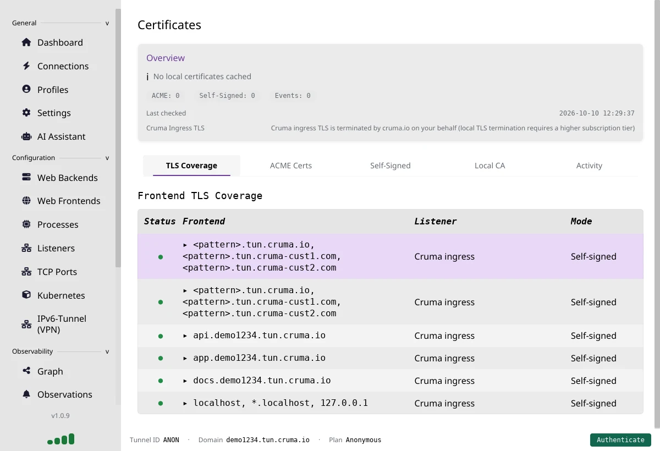The width and height of the screenshot is (660, 451).
Task: Click the green signal strength bars
Action: coord(61,439)
